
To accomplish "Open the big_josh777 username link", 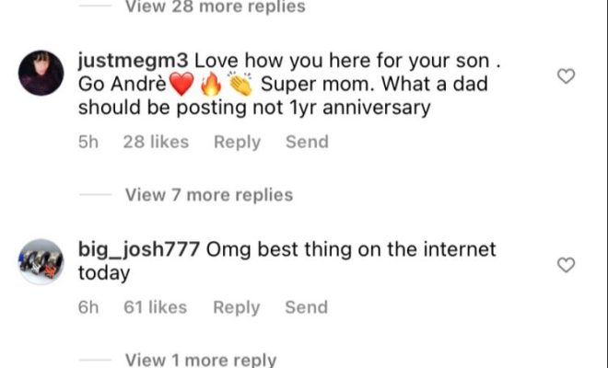I will pos(138,249).
